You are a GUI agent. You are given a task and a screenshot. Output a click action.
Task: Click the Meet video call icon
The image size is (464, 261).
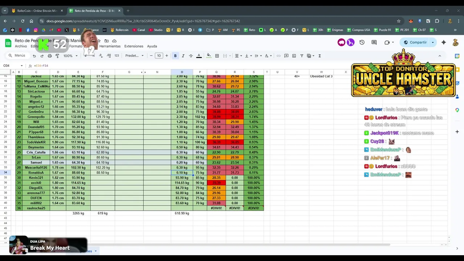coord(387,42)
